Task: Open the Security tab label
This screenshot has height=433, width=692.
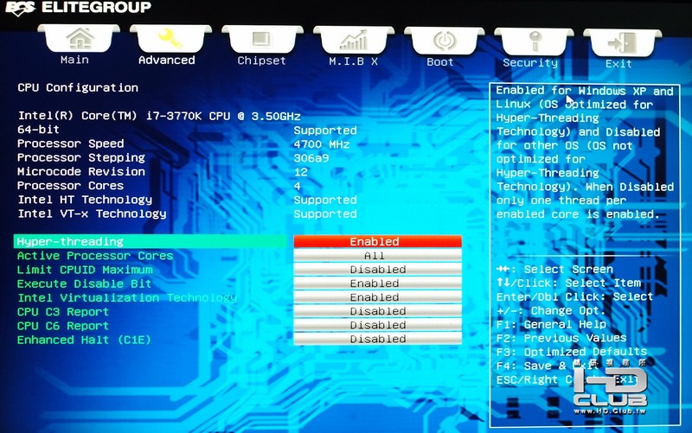Action: click(530, 63)
